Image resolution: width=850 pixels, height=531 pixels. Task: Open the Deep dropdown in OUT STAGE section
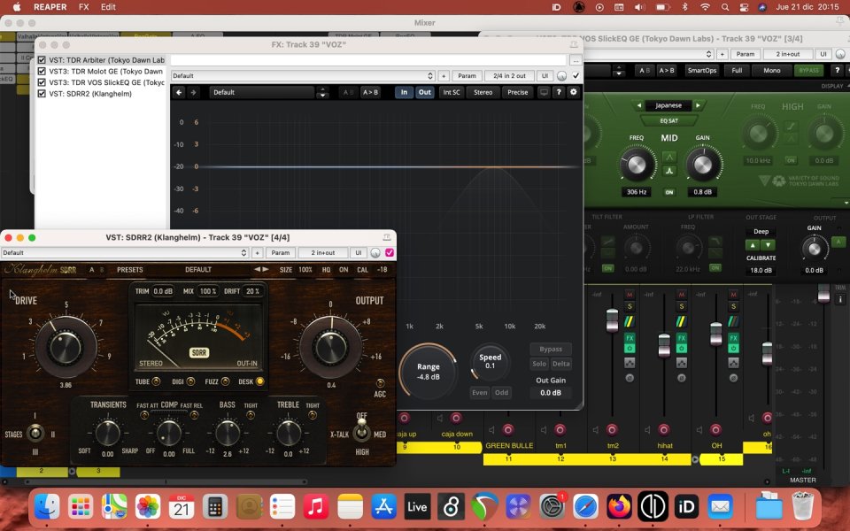coord(763,233)
